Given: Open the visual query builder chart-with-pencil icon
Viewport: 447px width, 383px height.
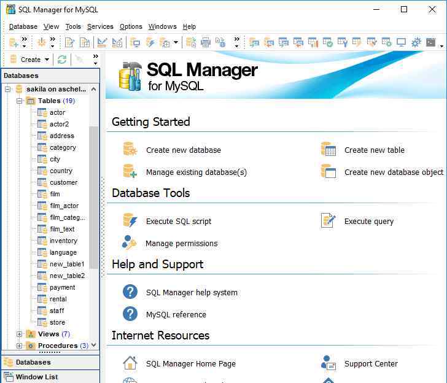Looking at the screenshot, I should click(102, 43).
